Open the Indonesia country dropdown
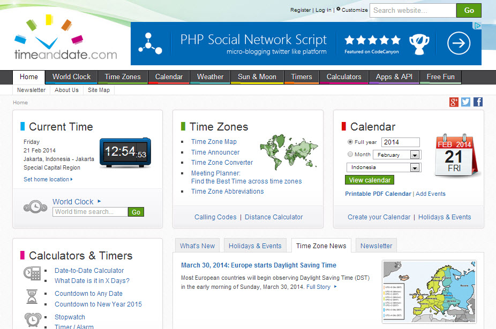496x329 pixels. point(384,167)
